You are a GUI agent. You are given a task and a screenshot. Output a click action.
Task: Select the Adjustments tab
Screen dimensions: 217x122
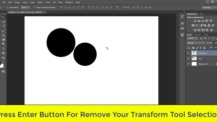[192, 14]
